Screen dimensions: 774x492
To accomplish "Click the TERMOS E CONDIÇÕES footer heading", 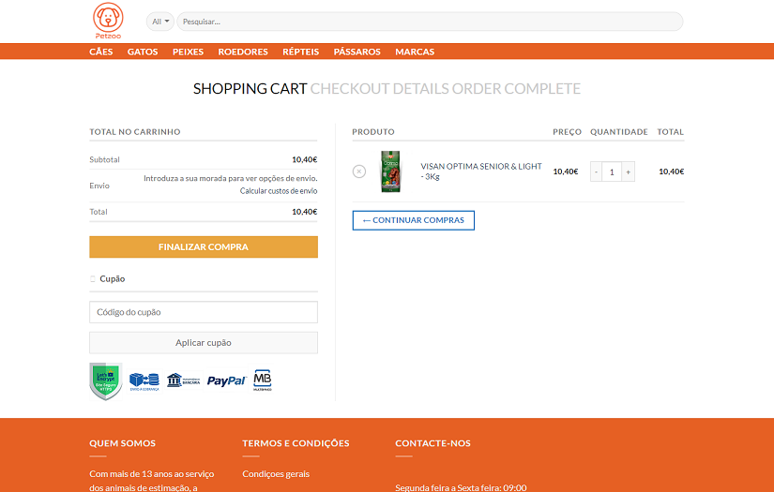I will pos(296,443).
